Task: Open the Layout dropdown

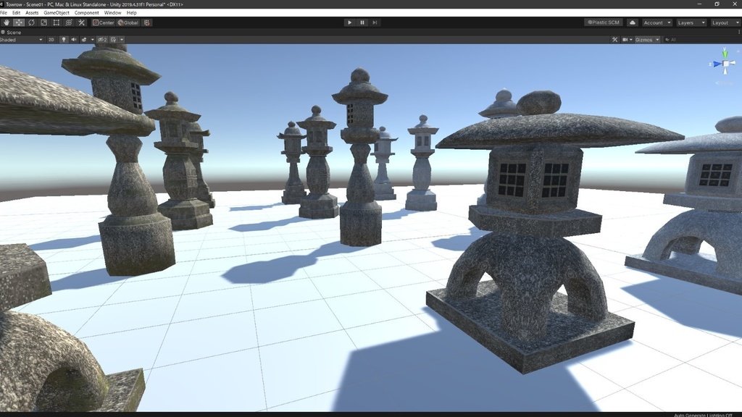Action: click(x=725, y=22)
